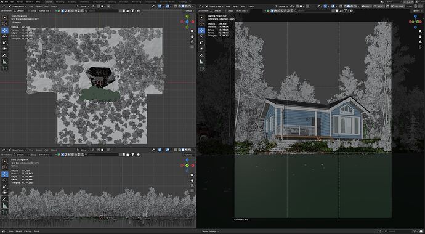
Task: Toggle perspective/orthographic gizmo in top viewport
Action: (x=192, y=47)
